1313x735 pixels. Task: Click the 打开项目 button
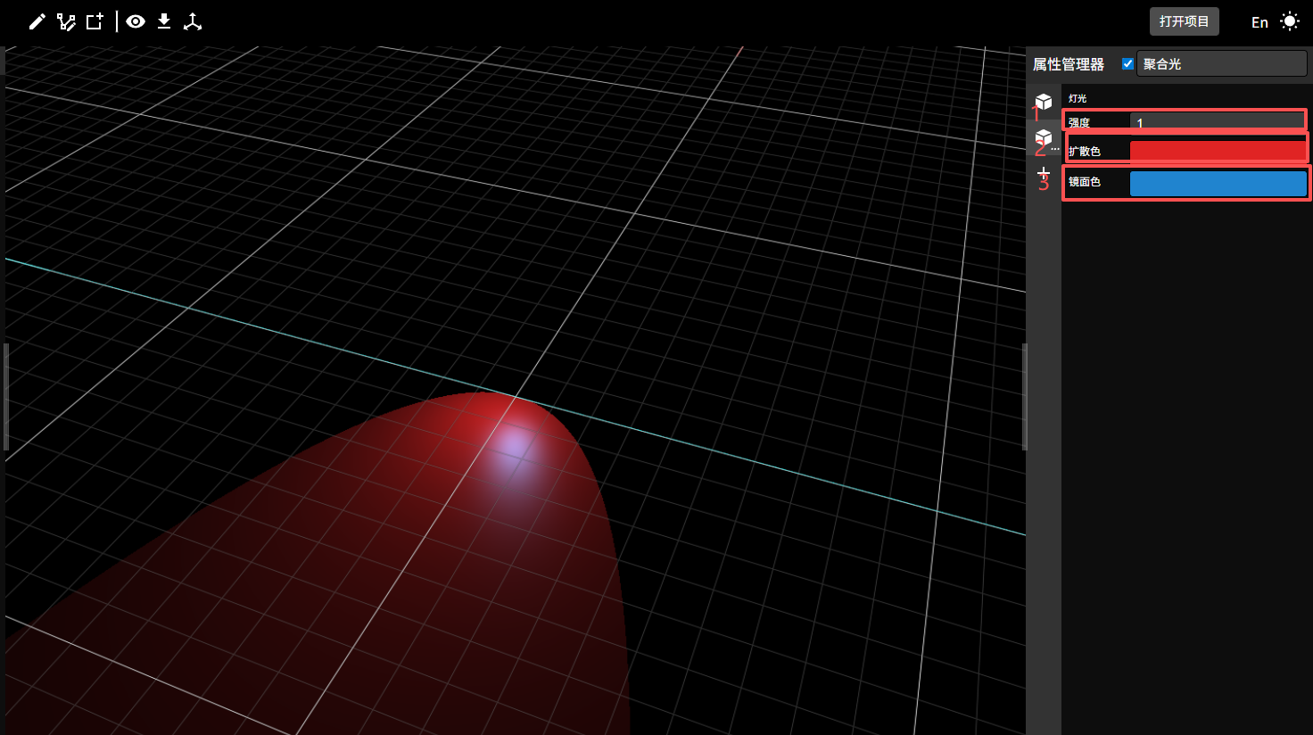[x=1184, y=21]
